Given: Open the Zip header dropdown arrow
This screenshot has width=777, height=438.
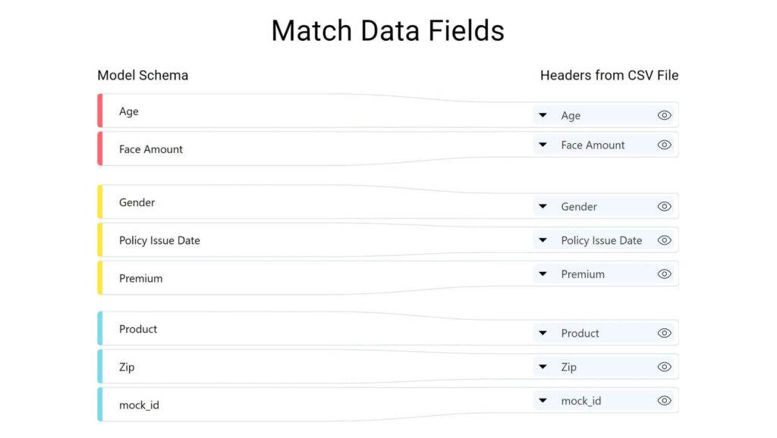Looking at the screenshot, I should point(543,367).
